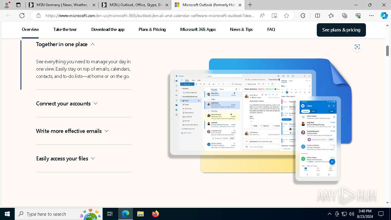Viewport: 391px width, 220px height.
Task: Go to Overview section
Action: click(30, 29)
